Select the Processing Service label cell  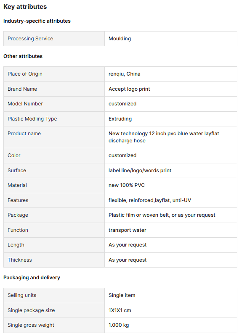(54, 39)
